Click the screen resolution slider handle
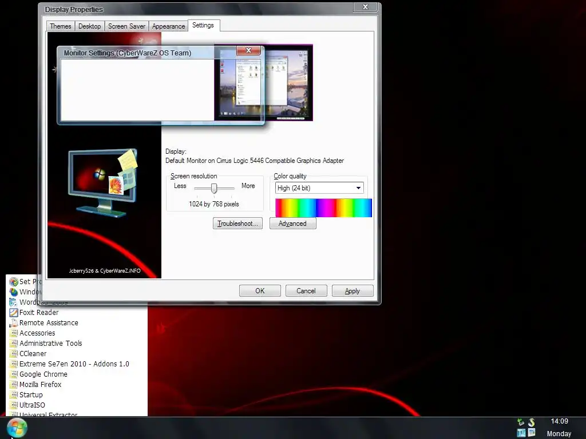The image size is (586, 439). coord(214,188)
